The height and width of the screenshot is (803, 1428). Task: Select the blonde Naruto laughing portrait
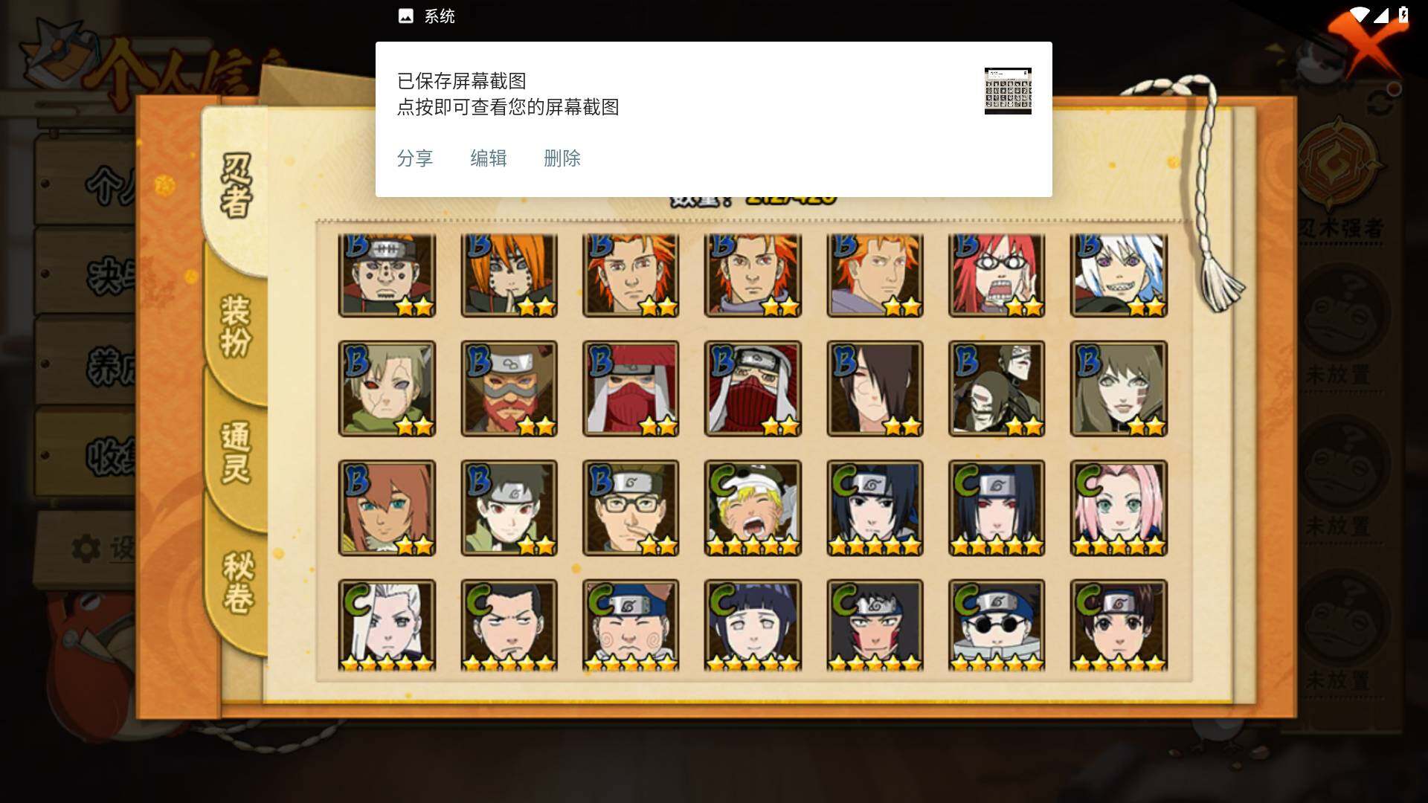[x=753, y=508]
